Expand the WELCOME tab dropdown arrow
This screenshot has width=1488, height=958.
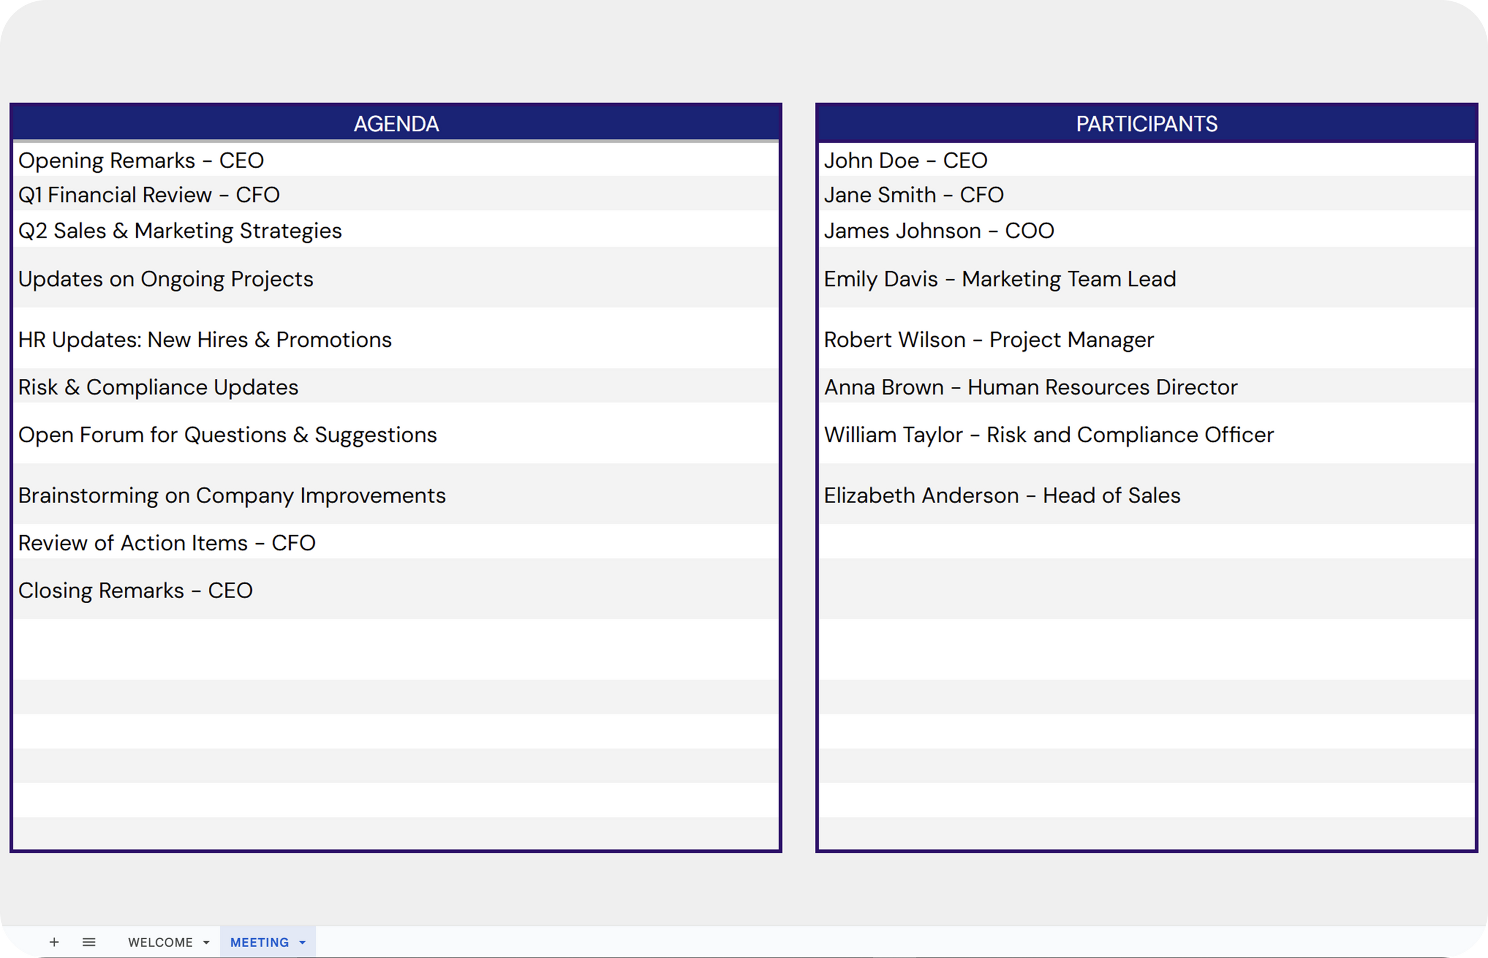point(207,943)
